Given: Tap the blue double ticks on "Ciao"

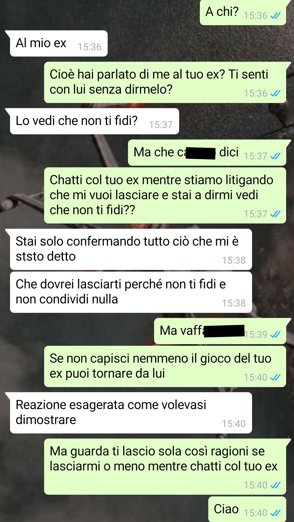Looking at the screenshot, I should 275,513.
